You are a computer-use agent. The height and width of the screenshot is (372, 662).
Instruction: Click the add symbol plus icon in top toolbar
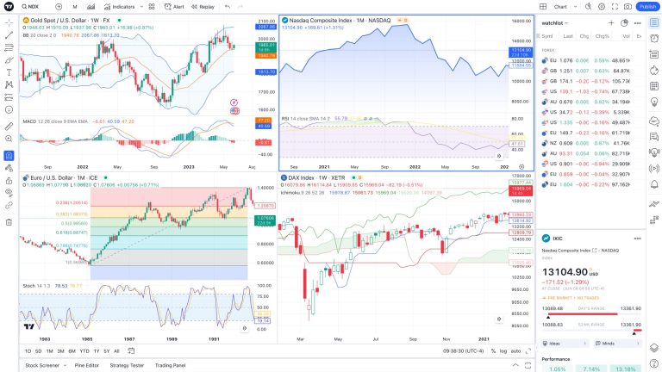click(59, 7)
